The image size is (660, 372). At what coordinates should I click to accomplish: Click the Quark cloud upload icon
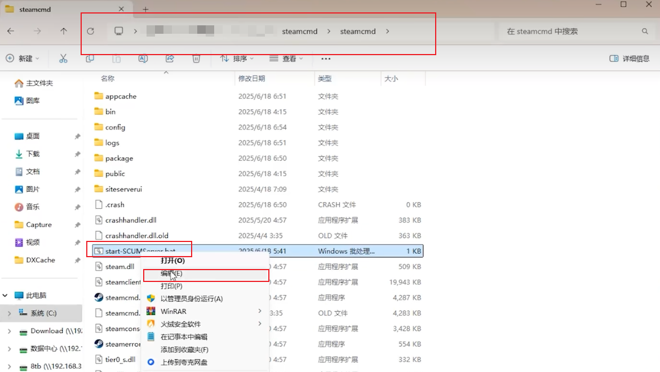(x=150, y=362)
